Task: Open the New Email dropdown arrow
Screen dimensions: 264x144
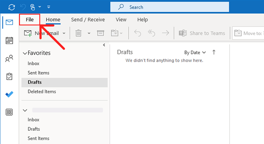Action: pyautogui.click(x=64, y=33)
